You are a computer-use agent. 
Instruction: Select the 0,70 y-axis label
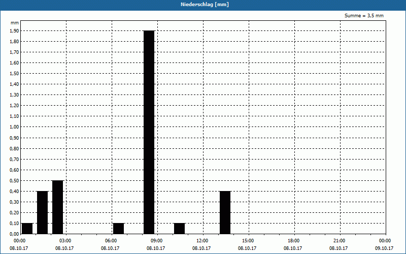coord(14,160)
